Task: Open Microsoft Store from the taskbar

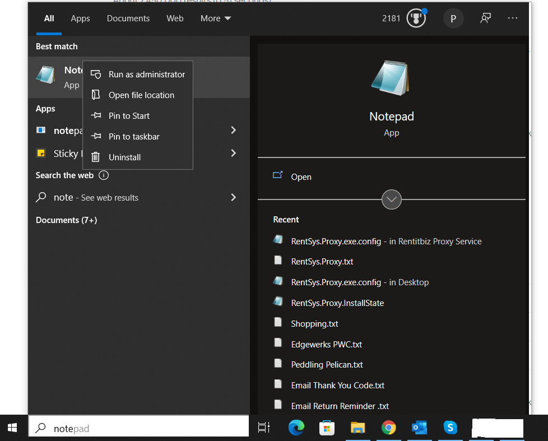Action: point(327,428)
